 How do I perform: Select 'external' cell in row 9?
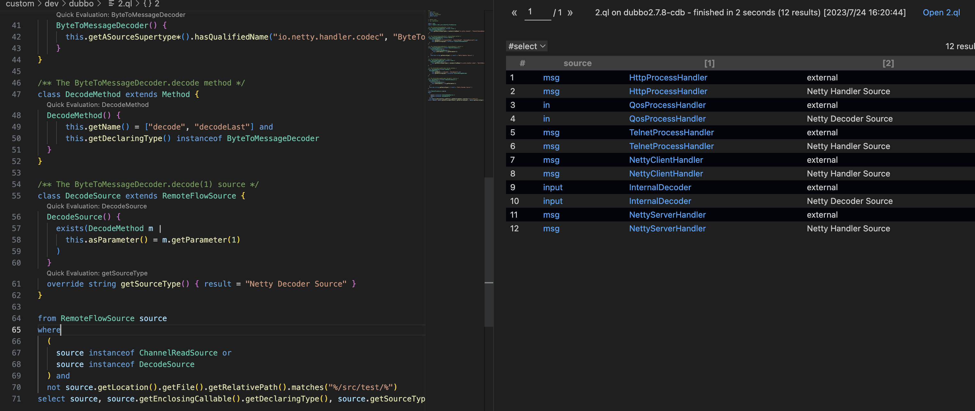(x=822, y=187)
